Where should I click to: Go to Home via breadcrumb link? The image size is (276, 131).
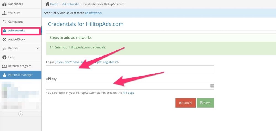[54, 4]
